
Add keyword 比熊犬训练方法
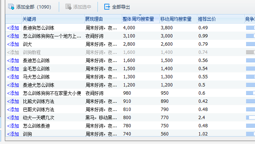(13, 101)
